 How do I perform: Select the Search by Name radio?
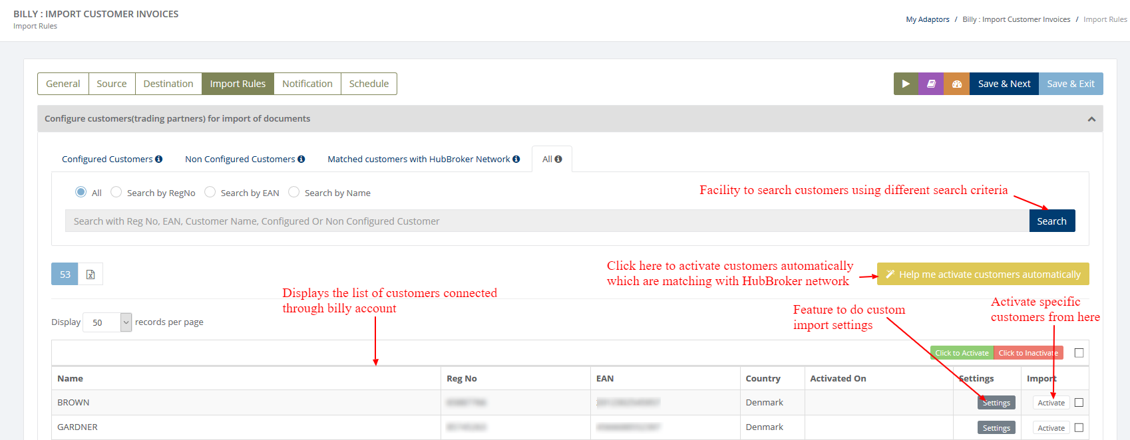[x=293, y=192]
